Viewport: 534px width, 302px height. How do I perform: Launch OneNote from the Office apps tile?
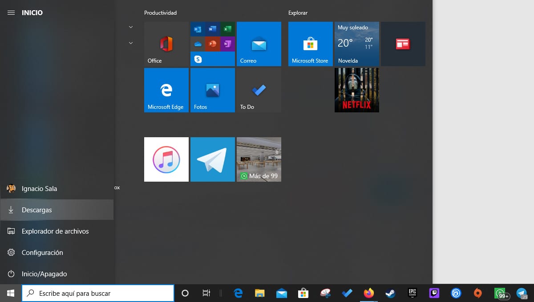227,44
